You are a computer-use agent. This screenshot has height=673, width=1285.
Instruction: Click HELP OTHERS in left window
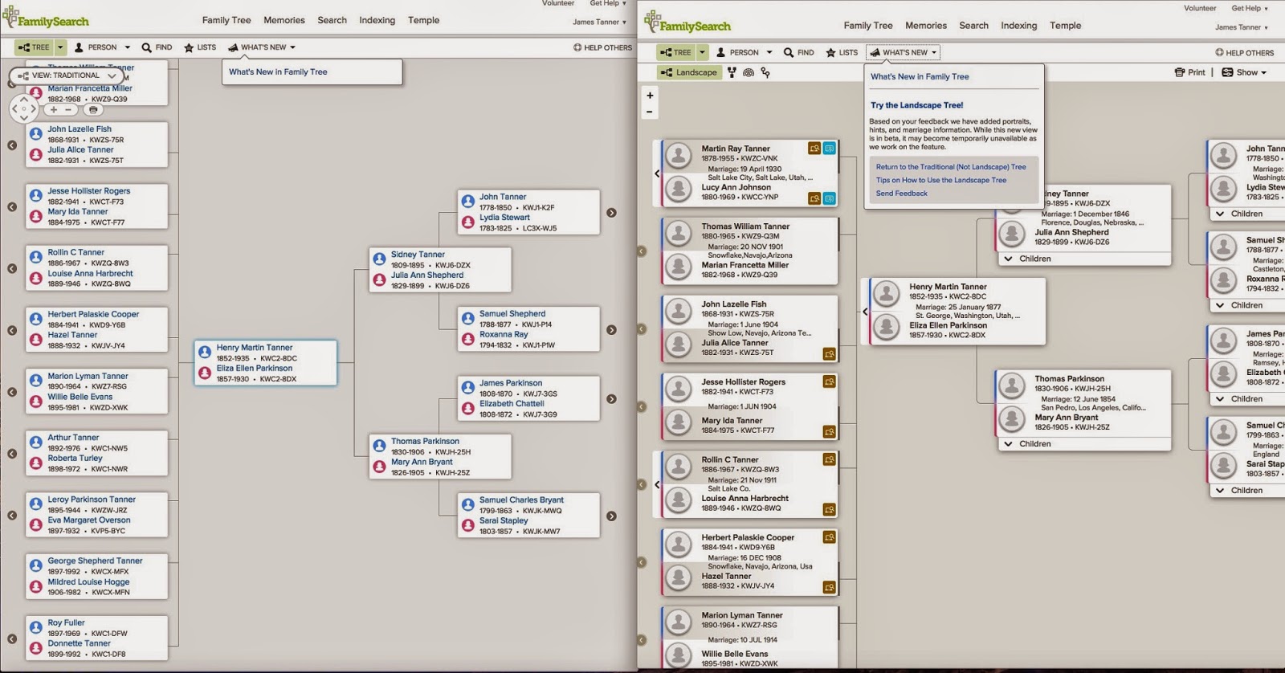[x=602, y=47]
